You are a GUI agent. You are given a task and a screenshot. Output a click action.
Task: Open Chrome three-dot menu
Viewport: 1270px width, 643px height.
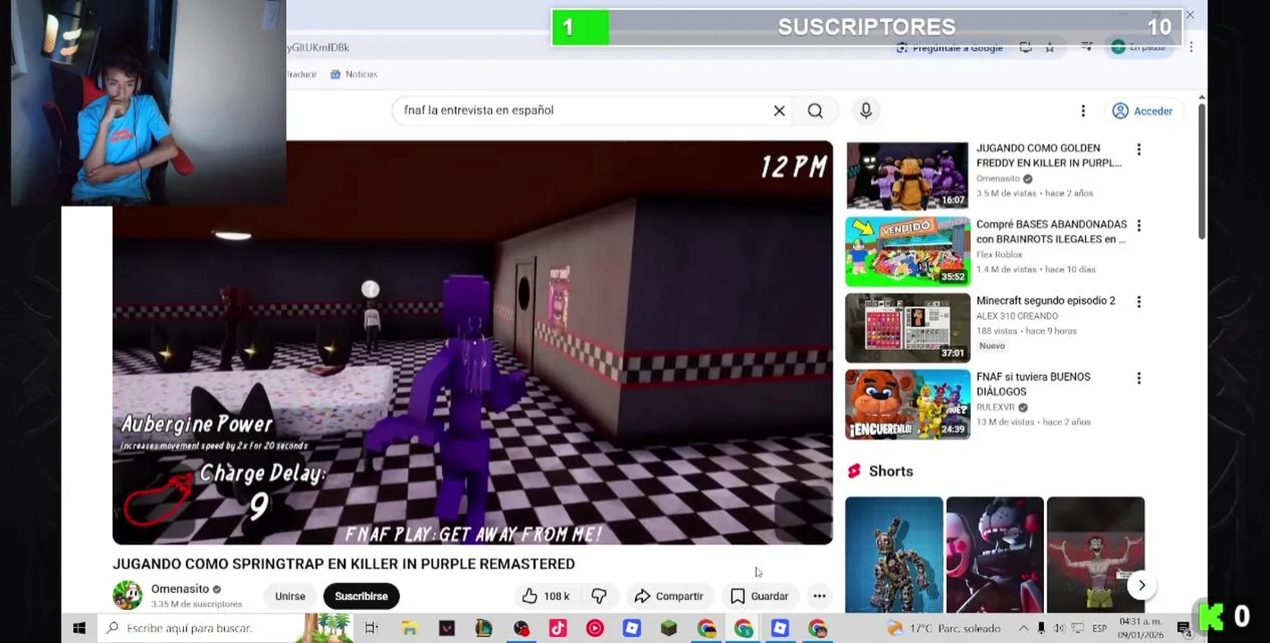click(1191, 47)
